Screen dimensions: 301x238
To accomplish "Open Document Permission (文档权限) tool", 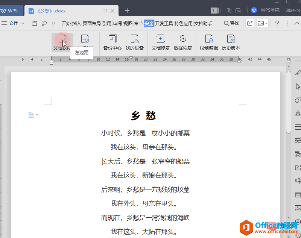I will tap(62, 42).
